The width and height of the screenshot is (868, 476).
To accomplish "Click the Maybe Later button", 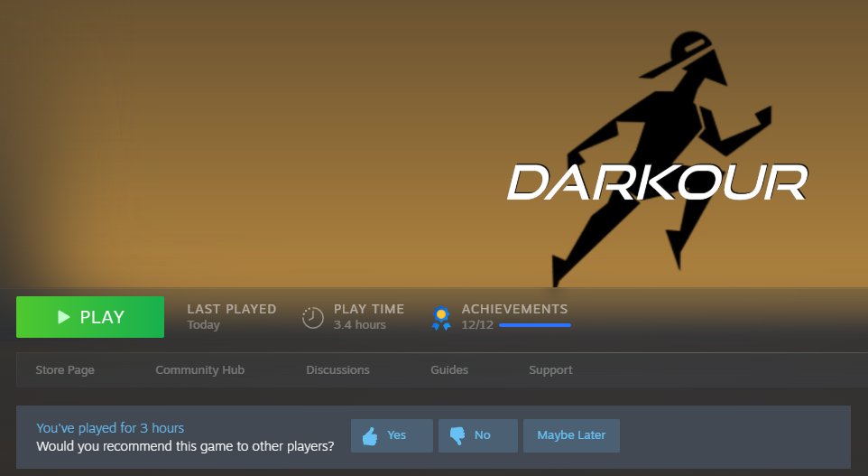I will [571, 435].
